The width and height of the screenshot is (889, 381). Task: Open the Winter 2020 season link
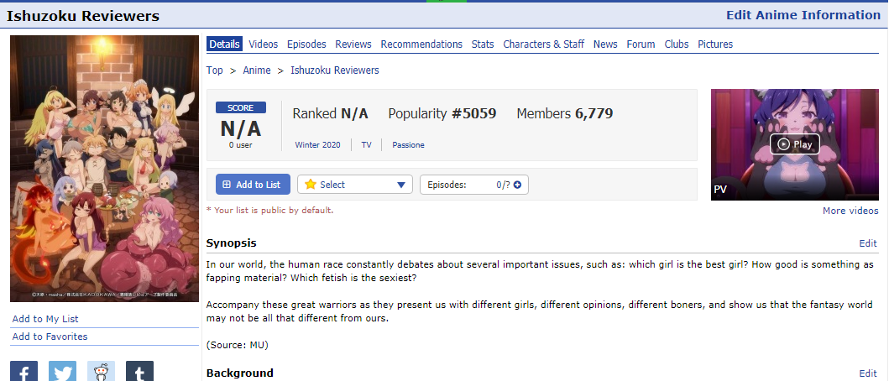pos(317,145)
